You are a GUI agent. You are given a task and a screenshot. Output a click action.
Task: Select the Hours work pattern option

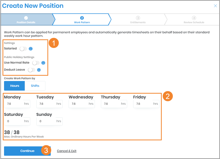(15, 86)
